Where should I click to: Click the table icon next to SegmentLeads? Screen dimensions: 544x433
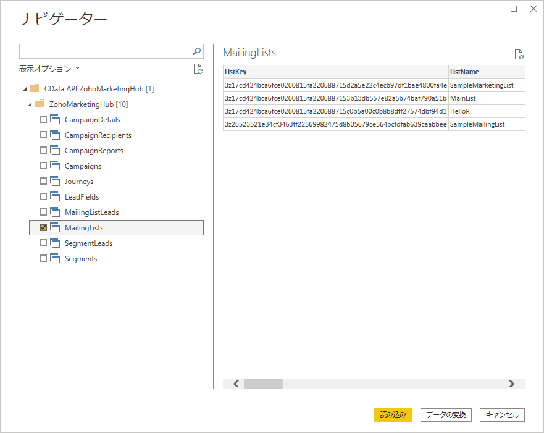pos(55,243)
